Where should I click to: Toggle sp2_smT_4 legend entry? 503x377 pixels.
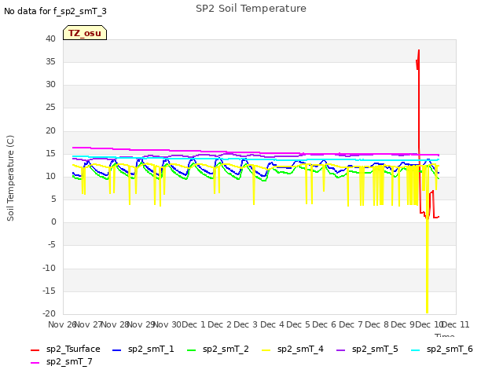click(292, 349)
